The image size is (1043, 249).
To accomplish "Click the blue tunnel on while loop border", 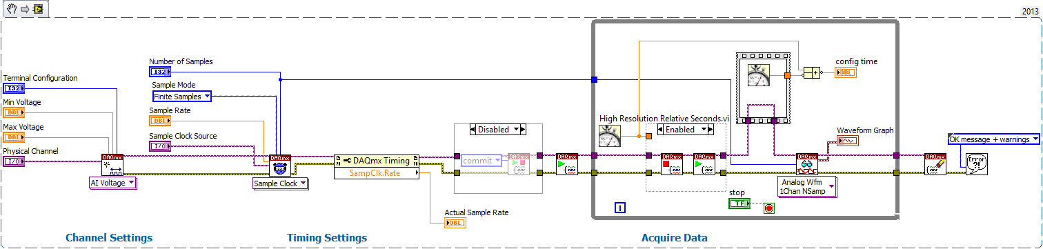I will click(594, 80).
